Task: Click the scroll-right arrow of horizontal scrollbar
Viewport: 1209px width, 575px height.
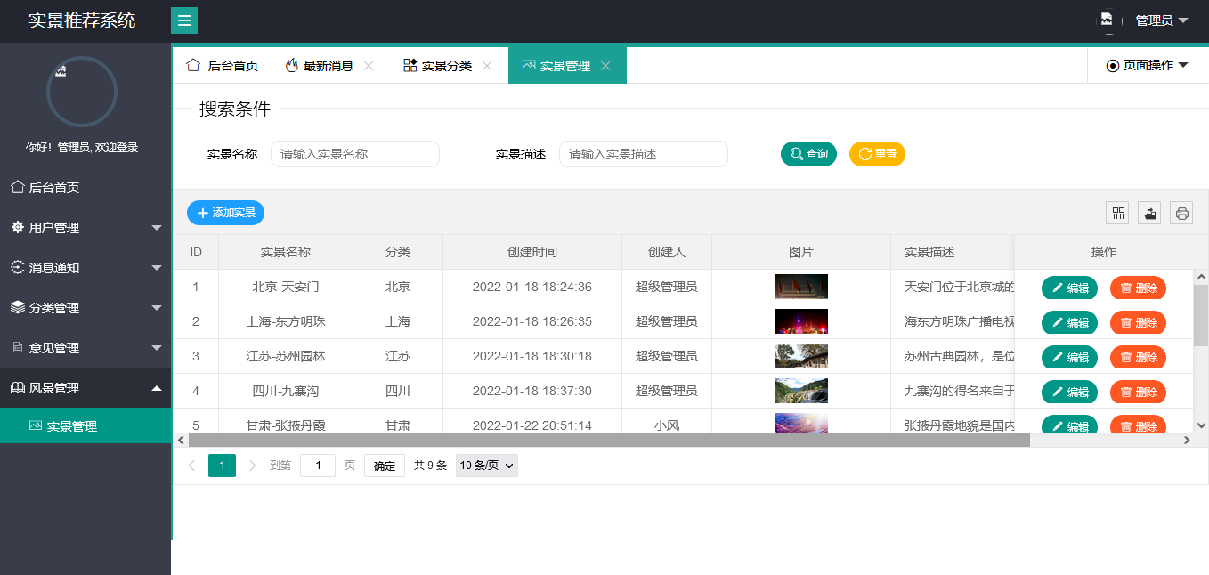Action: 1186,440
